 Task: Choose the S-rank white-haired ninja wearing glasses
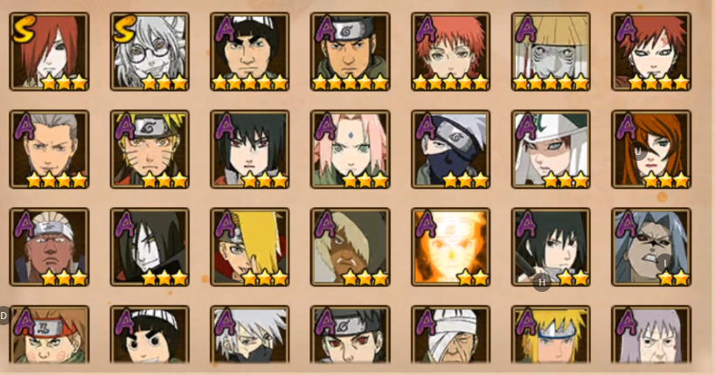click(149, 52)
